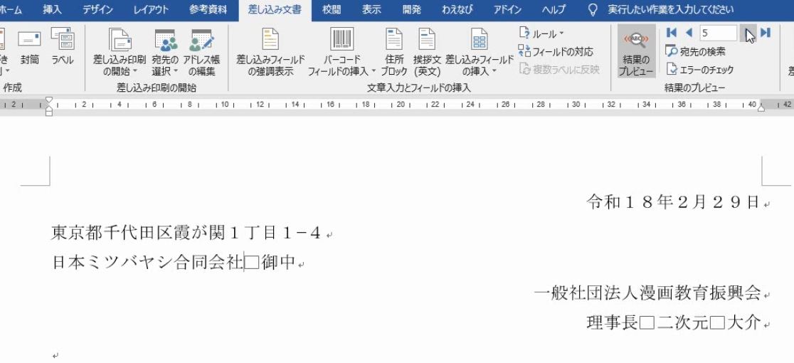This screenshot has height=363, width=794.
Task: Expand 差し込み印刷の開始 menu
Action: 120,53
